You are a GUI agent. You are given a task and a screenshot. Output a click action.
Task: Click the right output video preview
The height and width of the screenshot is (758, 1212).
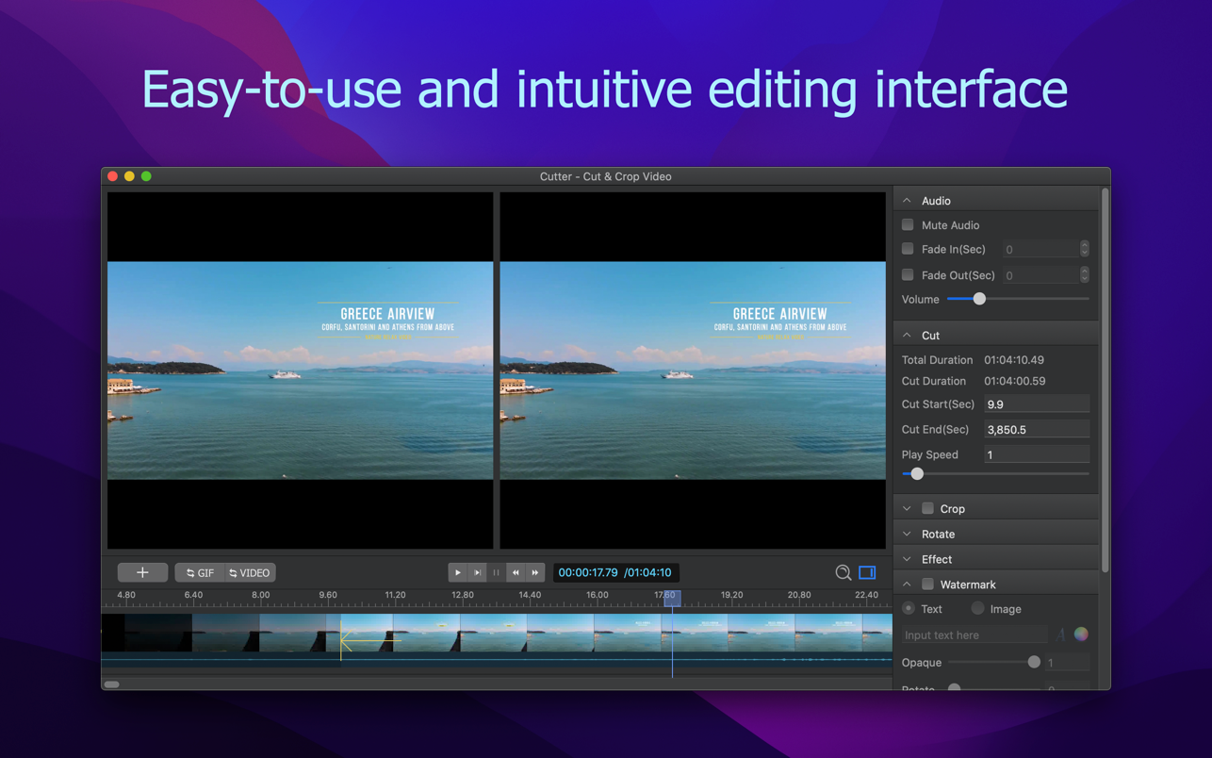[x=693, y=371]
